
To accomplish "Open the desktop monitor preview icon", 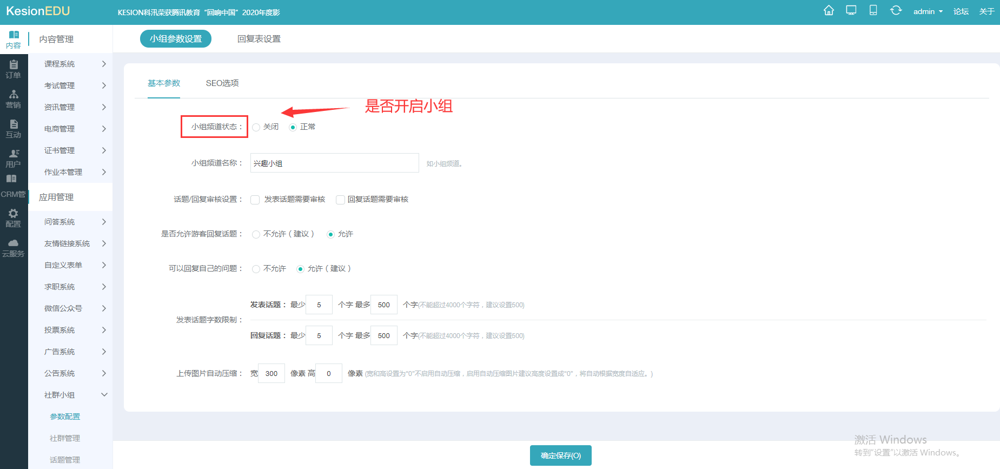I will click(x=851, y=11).
